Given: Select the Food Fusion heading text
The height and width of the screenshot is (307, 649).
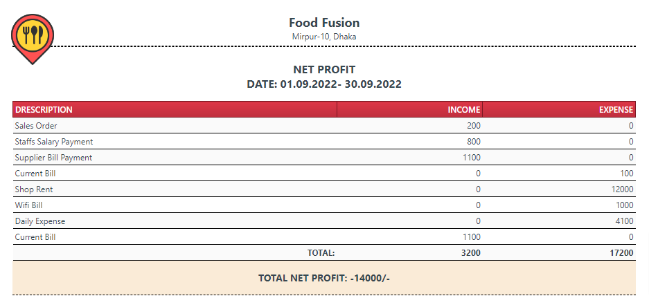Looking at the screenshot, I should tap(324, 22).
